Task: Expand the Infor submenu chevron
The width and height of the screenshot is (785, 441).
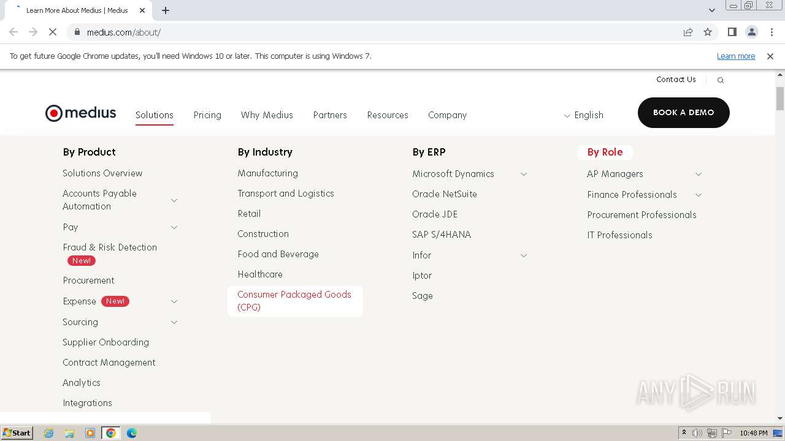Action: tap(524, 255)
